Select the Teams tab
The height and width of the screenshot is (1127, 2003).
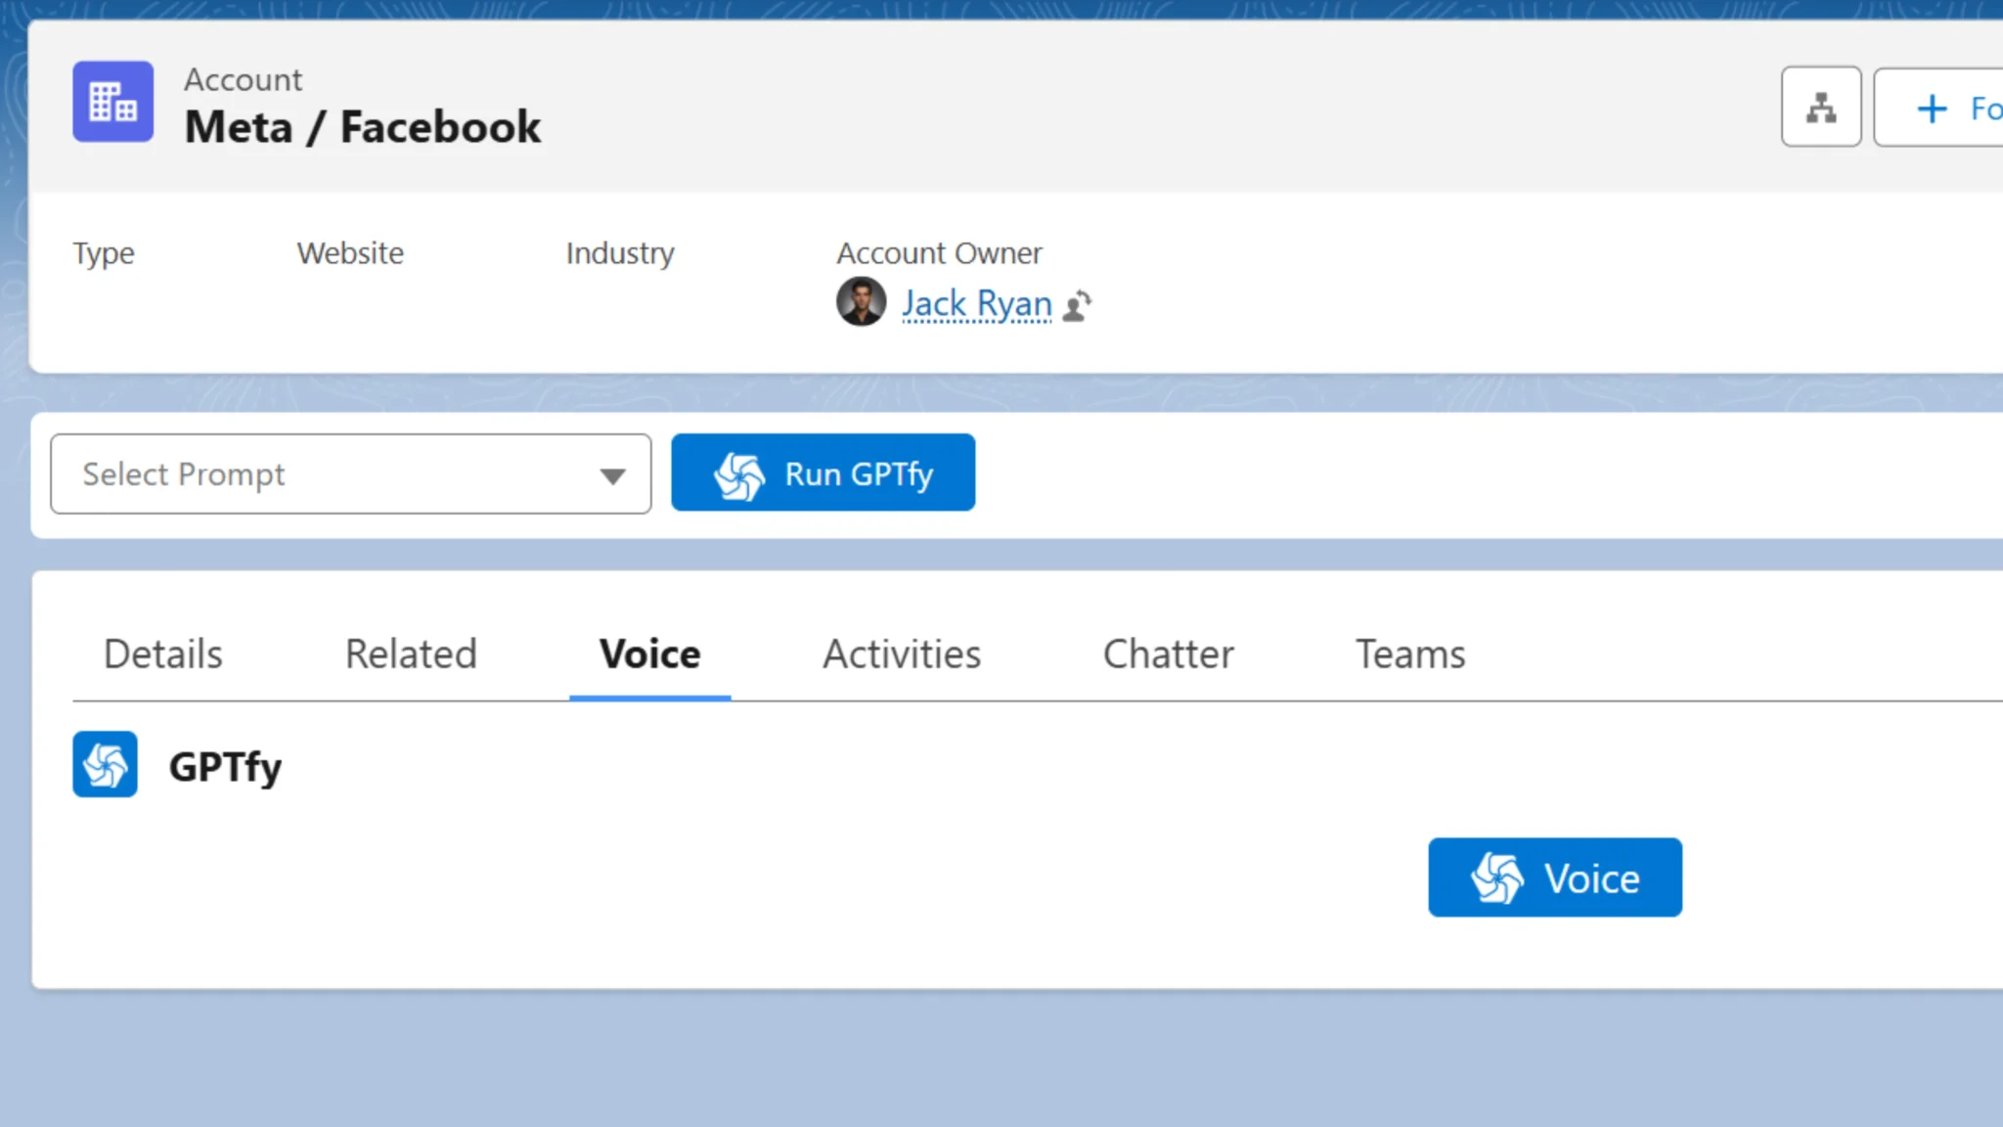tap(1409, 654)
